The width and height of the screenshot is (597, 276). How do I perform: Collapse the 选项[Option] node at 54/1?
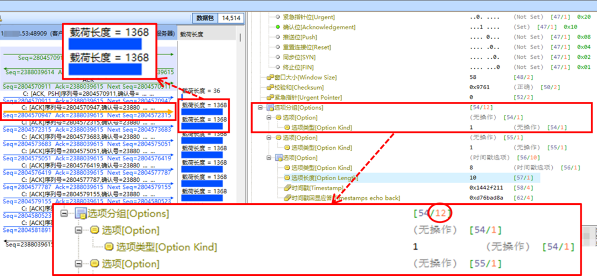click(269, 118)
